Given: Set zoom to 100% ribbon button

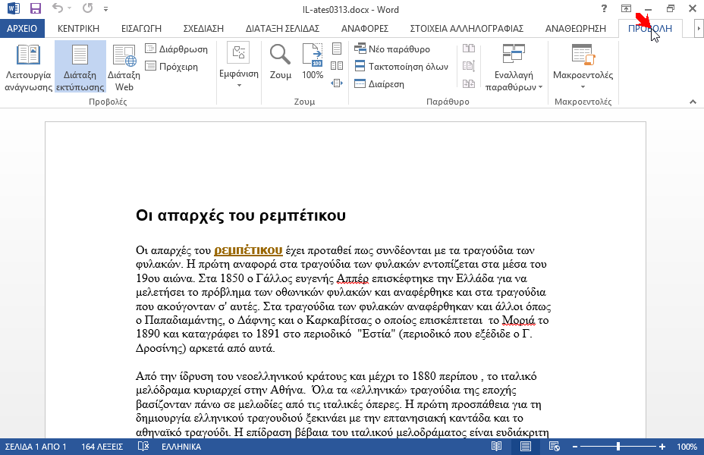Looking at the screenshot, I should (313, 62).
